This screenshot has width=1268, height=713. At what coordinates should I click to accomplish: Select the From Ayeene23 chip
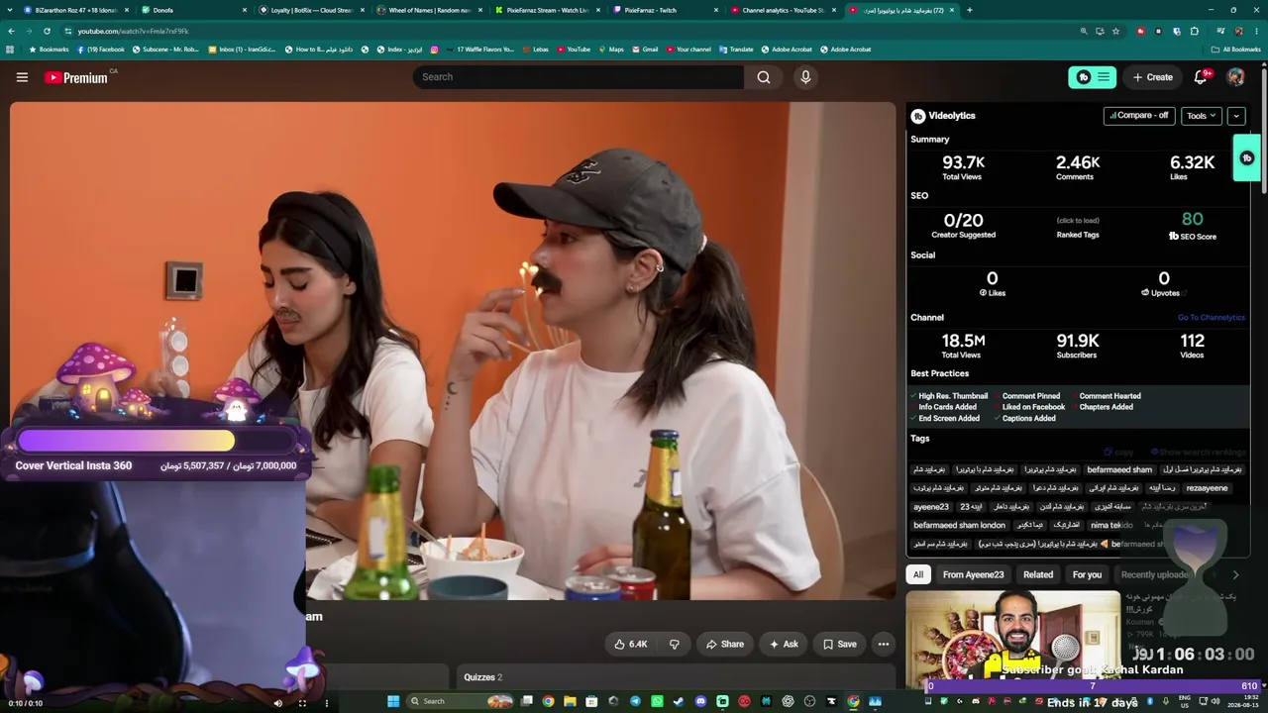pos(974,574)
